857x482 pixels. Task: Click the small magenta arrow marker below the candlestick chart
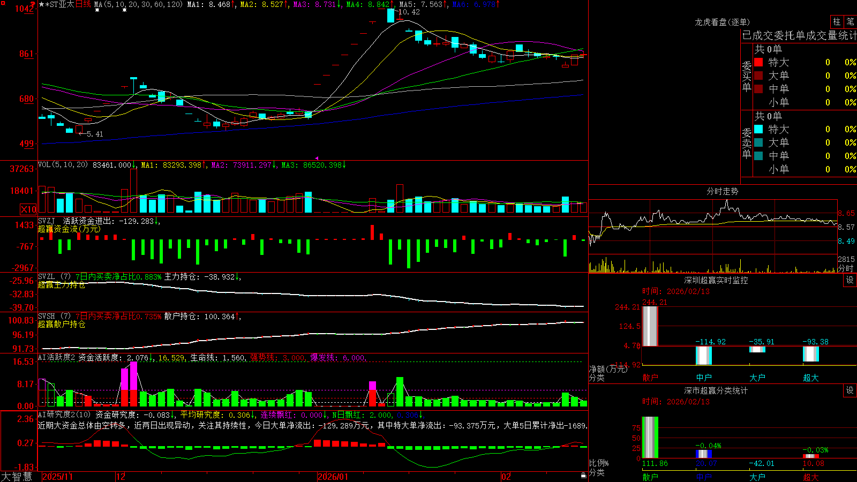point(317,158)
